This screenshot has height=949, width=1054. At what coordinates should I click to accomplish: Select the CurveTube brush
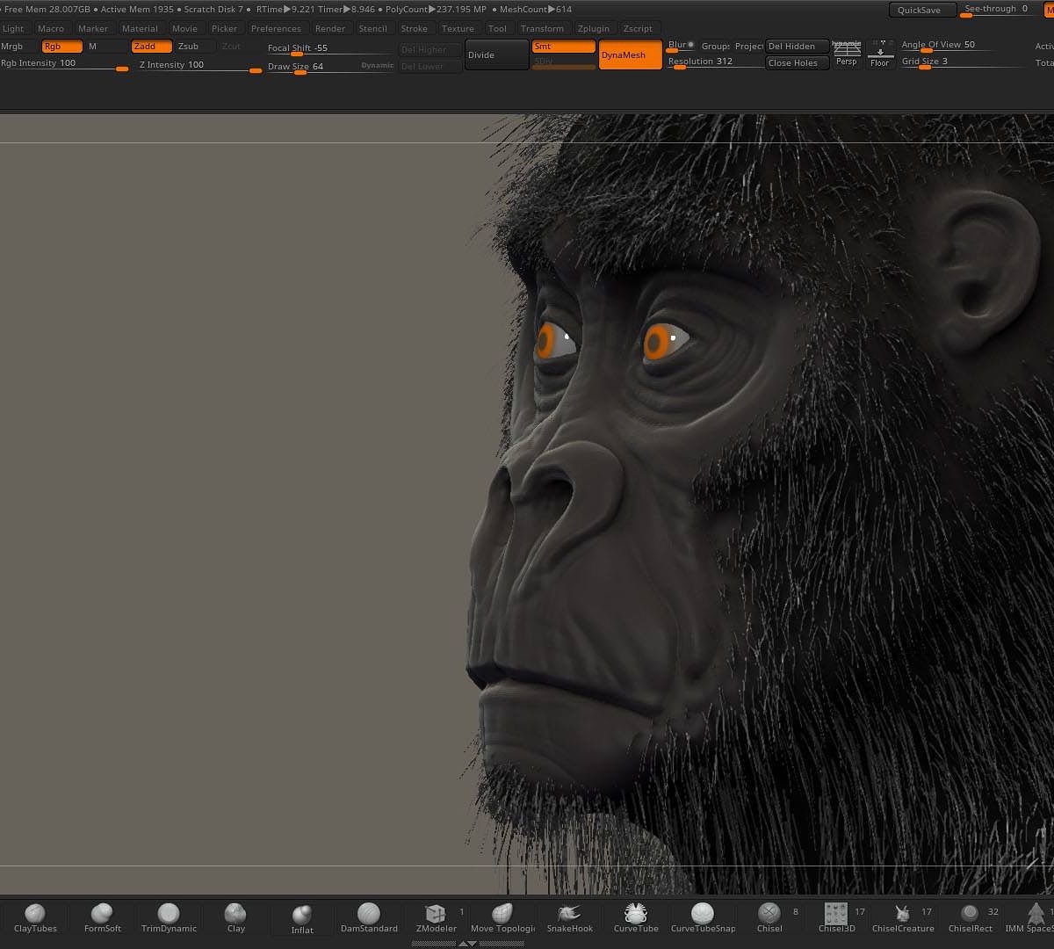(x=636, y=917)
